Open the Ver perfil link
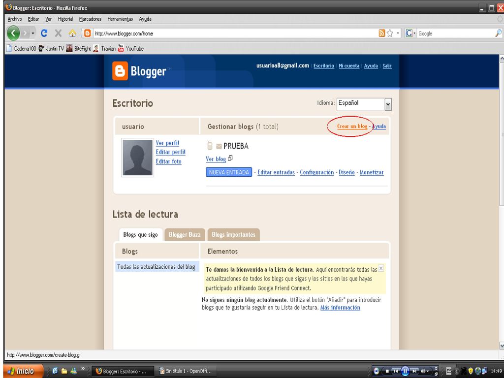504x378 pixels. (167, 143)
